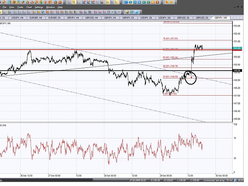248x186 pixels.
Task: Expand the last dropdown arrow in drawing toolbar
Action: pos(119,12)
